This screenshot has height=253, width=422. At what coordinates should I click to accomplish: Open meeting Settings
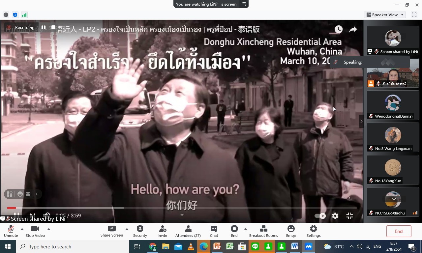point(314,231)
